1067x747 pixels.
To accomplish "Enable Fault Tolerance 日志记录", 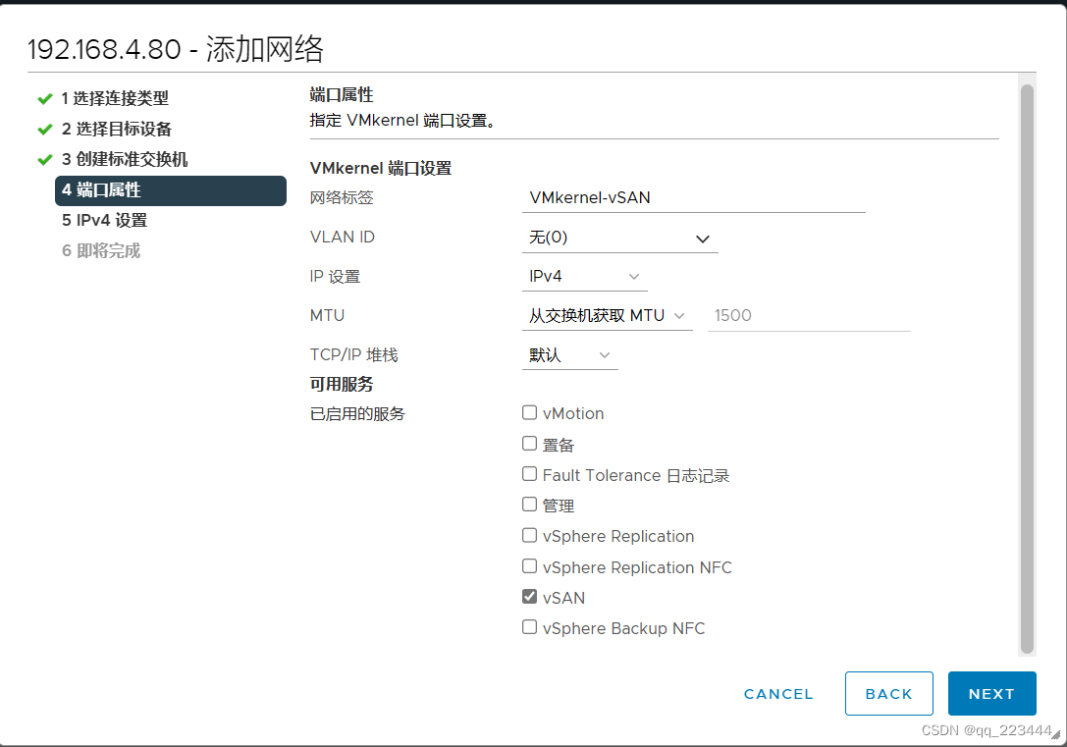I will point(529,473).
